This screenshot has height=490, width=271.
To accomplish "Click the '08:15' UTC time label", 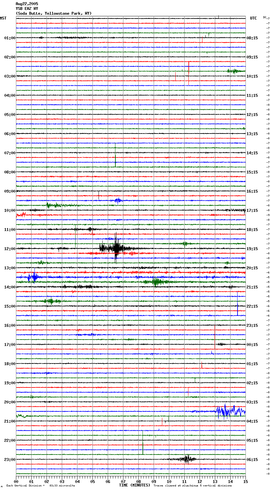I will coord(252,38).
